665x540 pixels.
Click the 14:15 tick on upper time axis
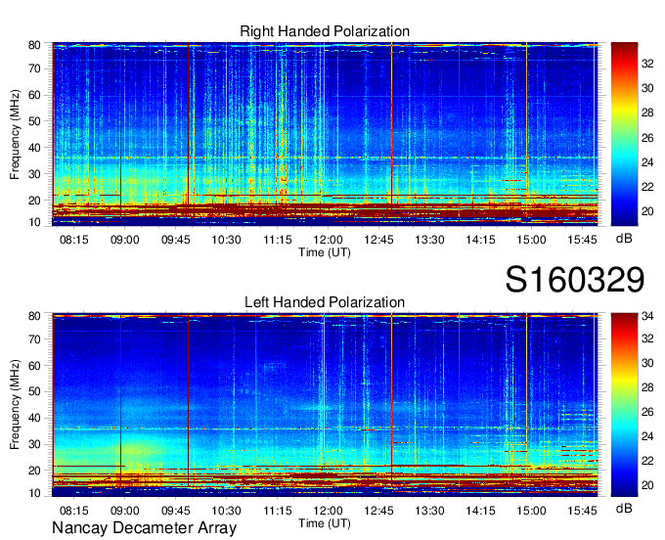pyautogui.click(x=480, y=240)
